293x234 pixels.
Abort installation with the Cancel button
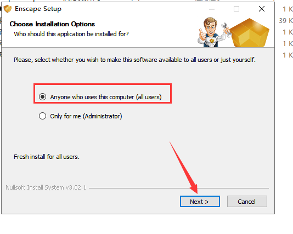[247, 201]
